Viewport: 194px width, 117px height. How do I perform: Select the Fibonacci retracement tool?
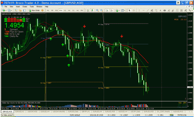[x=156, y=11]
